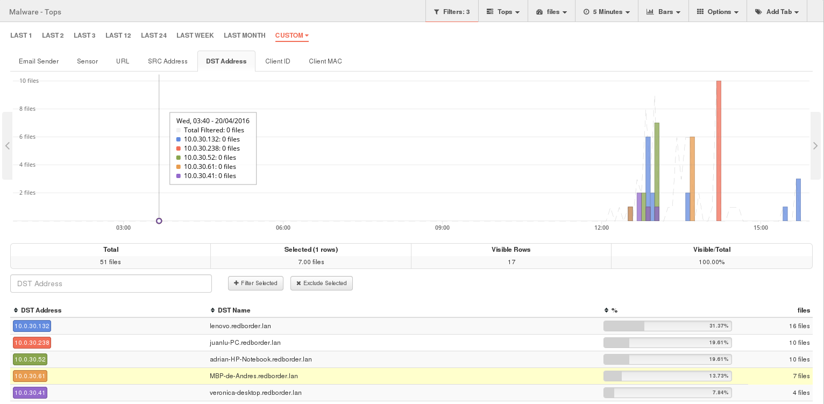Click the tall orange bar in the chart
824x404 pixels.
pyautogui.click(x=692, y=179)
